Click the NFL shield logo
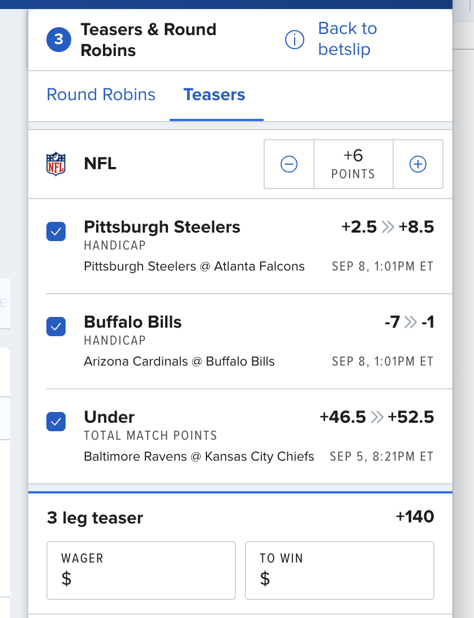The height and width of the screenshot is (618, 474). coord(56,164)
